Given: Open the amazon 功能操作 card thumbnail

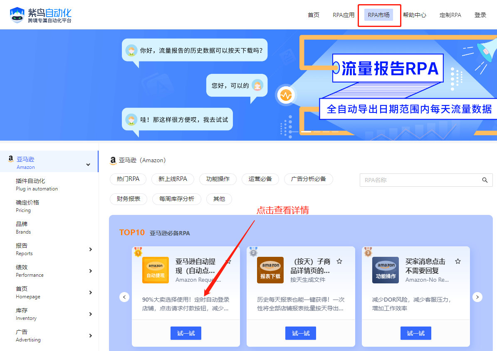Looking at the screenshot, I should click(x=386, y=270).
